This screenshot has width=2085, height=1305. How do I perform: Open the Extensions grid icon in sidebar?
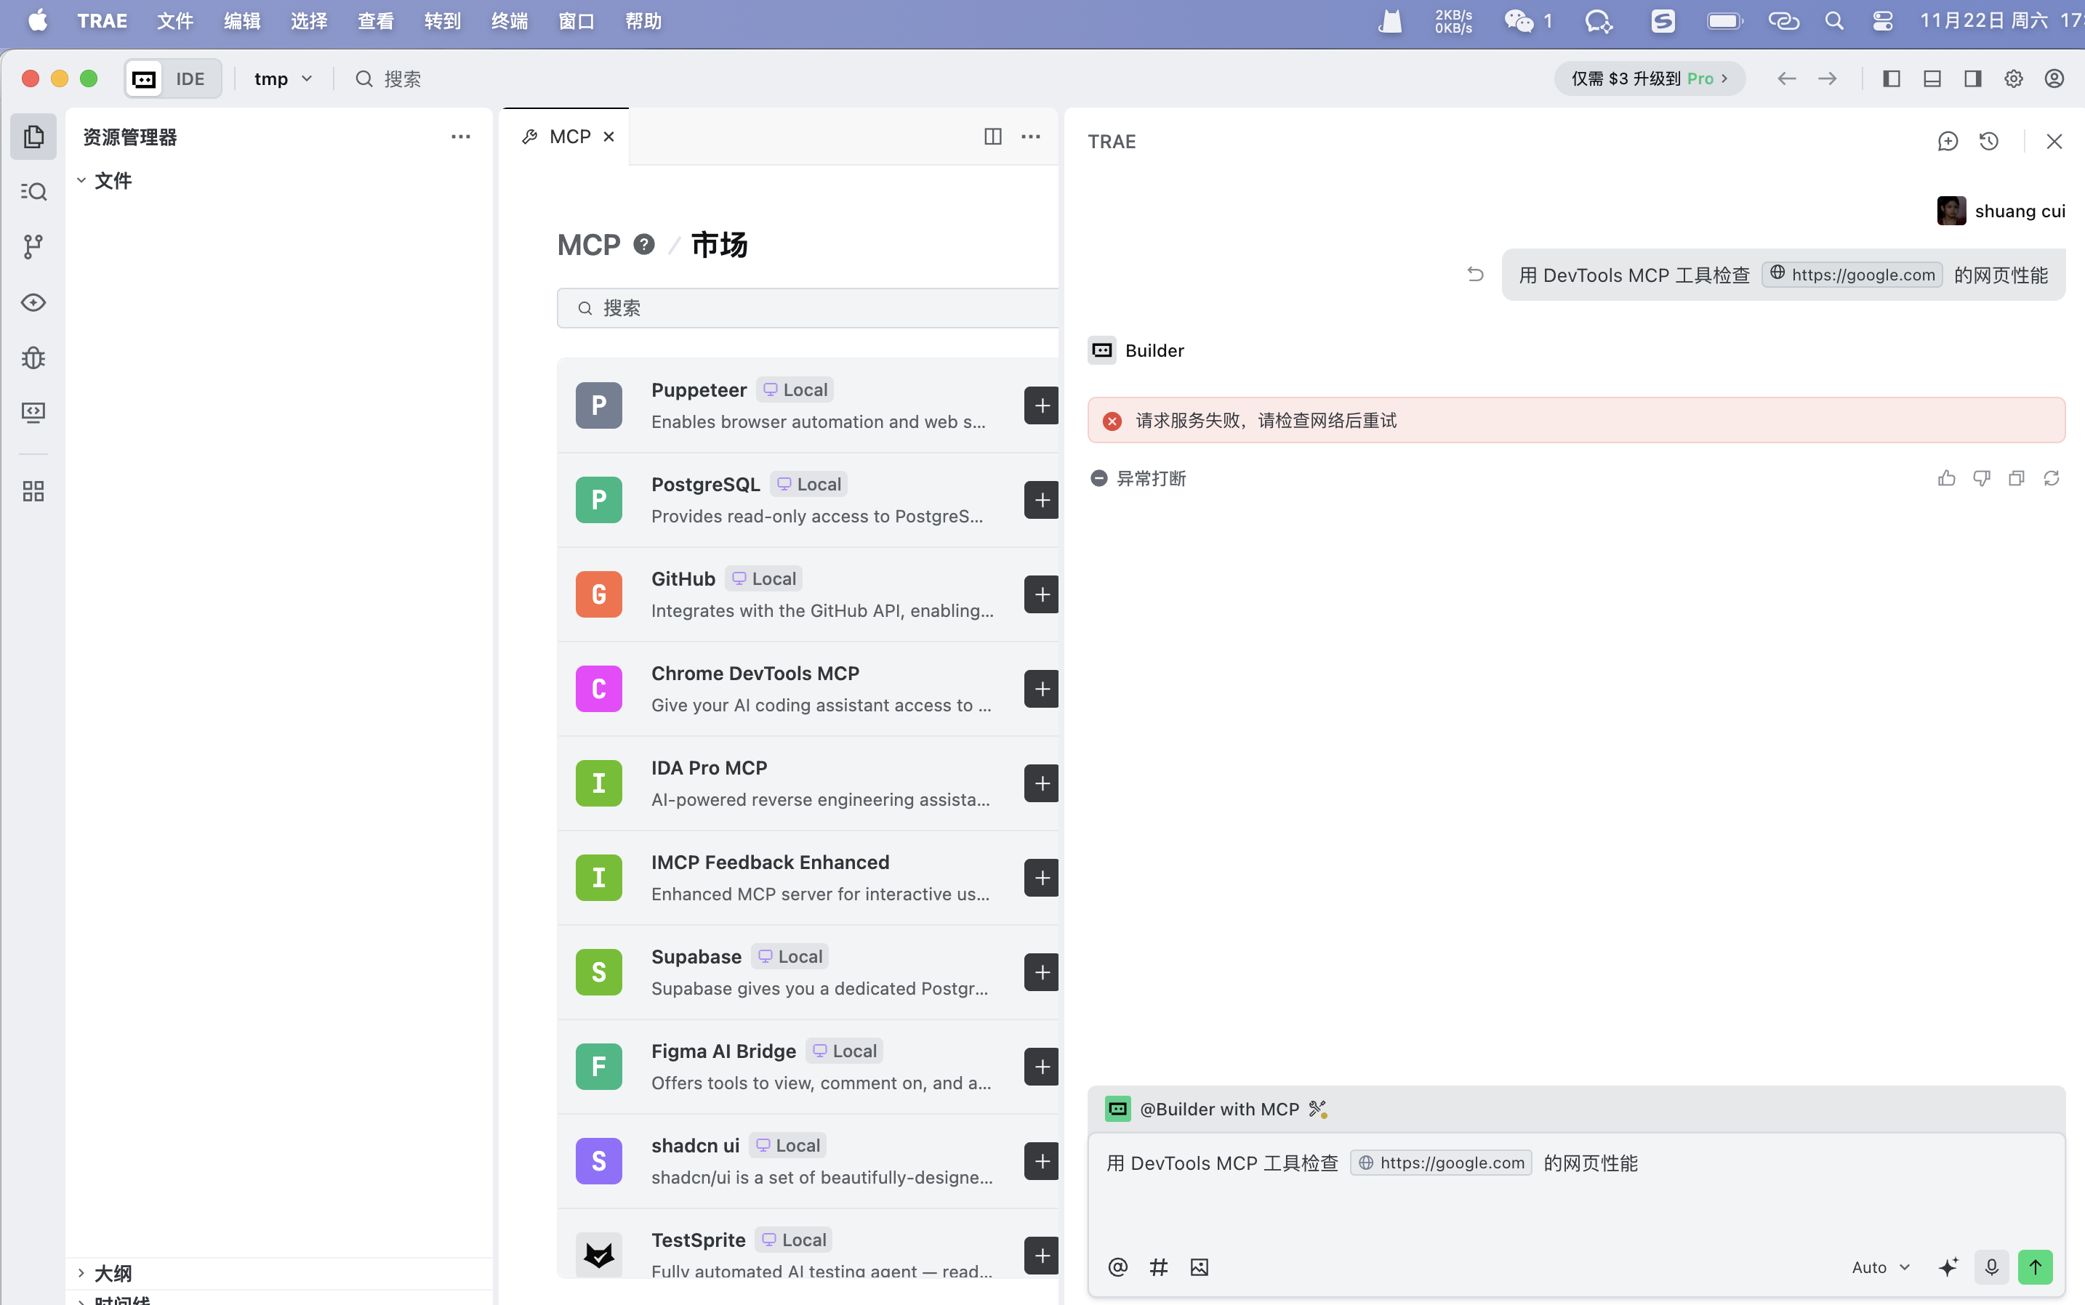[x=33, y=491]
